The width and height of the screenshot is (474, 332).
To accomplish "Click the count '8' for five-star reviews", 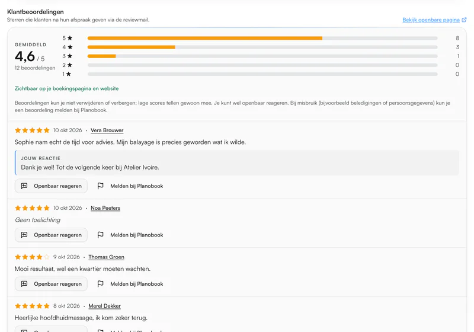I will point(457,38).
